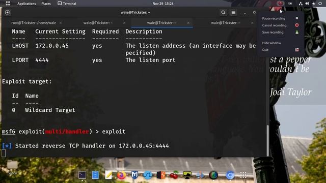326x183 pixels.
Task: Close the second wale@Trickster tab
Action: 124,23
